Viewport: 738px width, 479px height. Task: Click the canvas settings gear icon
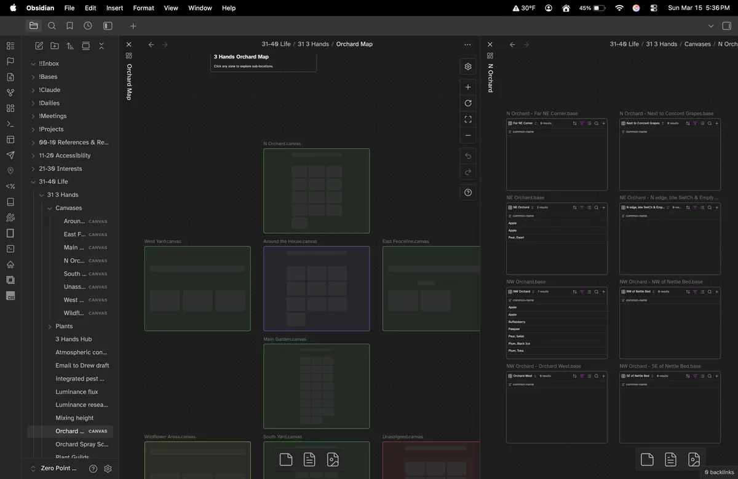pyautogui.click(x=468, y=66)
